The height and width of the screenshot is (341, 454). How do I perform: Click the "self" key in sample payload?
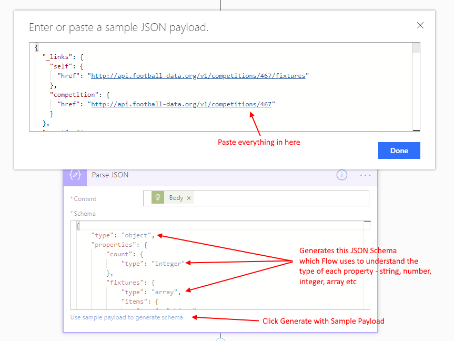[60, 66]
